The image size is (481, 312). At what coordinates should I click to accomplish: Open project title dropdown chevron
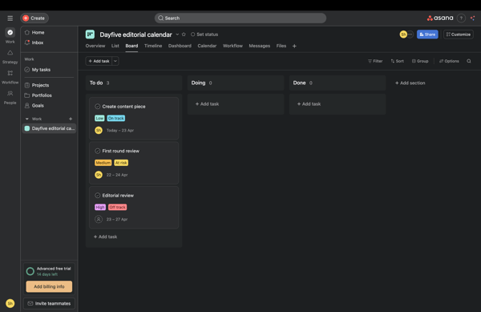(177, 34)
